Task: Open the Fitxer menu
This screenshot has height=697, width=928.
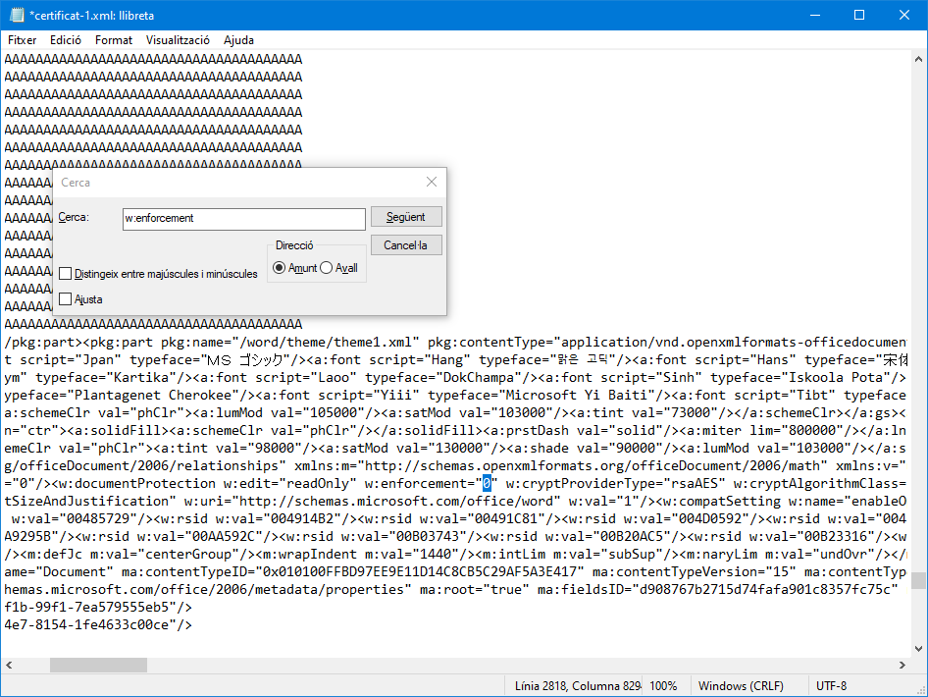Action: point(23,40)
